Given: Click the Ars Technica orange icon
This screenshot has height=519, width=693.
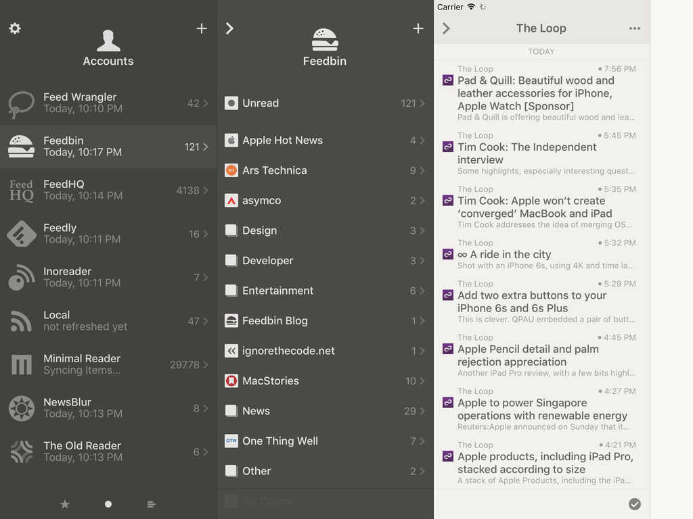Looking at the screenshot, I should tap(231, 170).
